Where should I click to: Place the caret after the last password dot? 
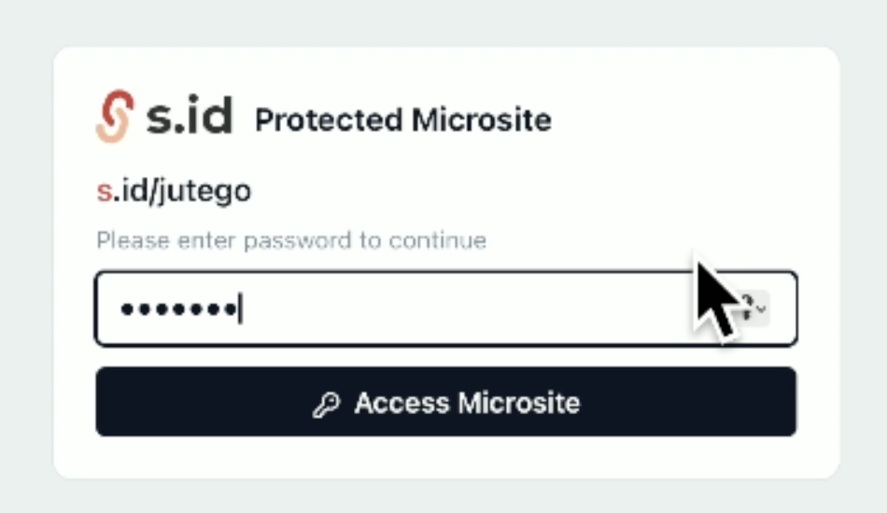(x=240, y=309)
